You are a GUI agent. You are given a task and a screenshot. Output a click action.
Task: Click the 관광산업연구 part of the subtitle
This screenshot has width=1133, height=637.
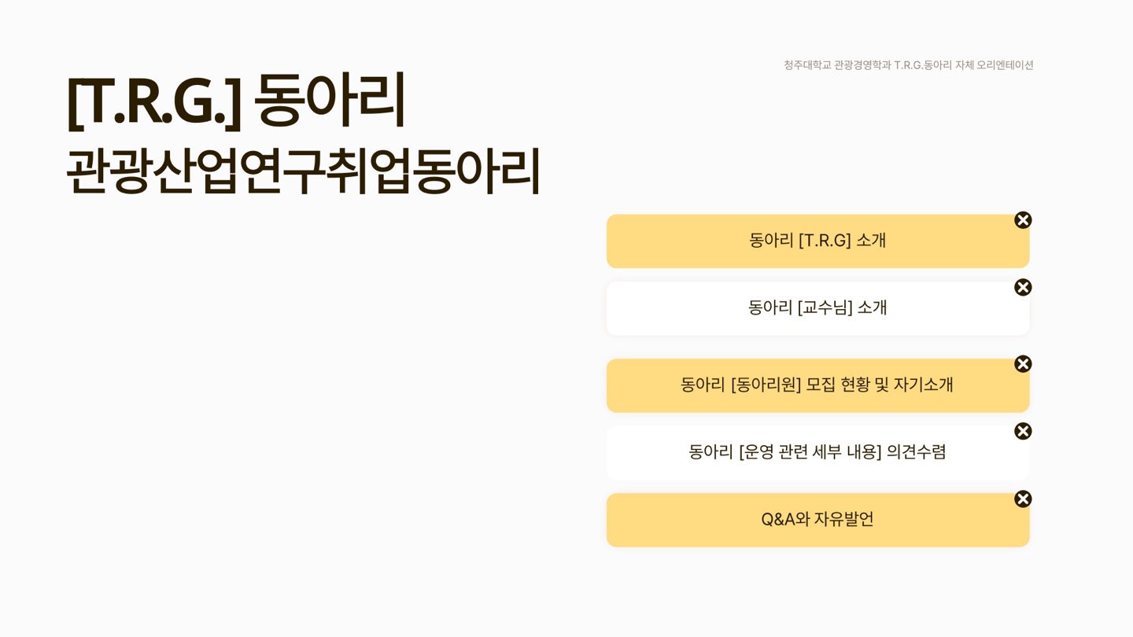click(x=195, y=171)
